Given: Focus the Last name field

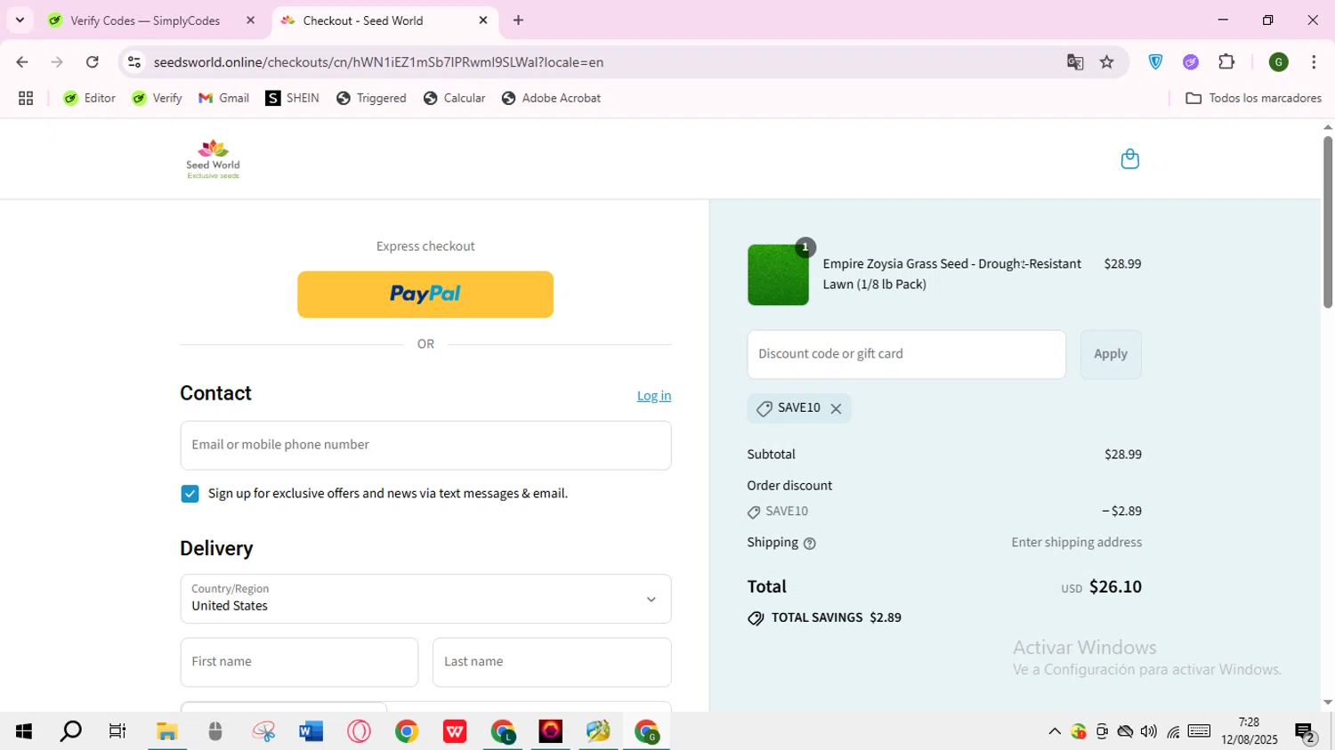Looking at the screenshot, I should tap(552, 663).
